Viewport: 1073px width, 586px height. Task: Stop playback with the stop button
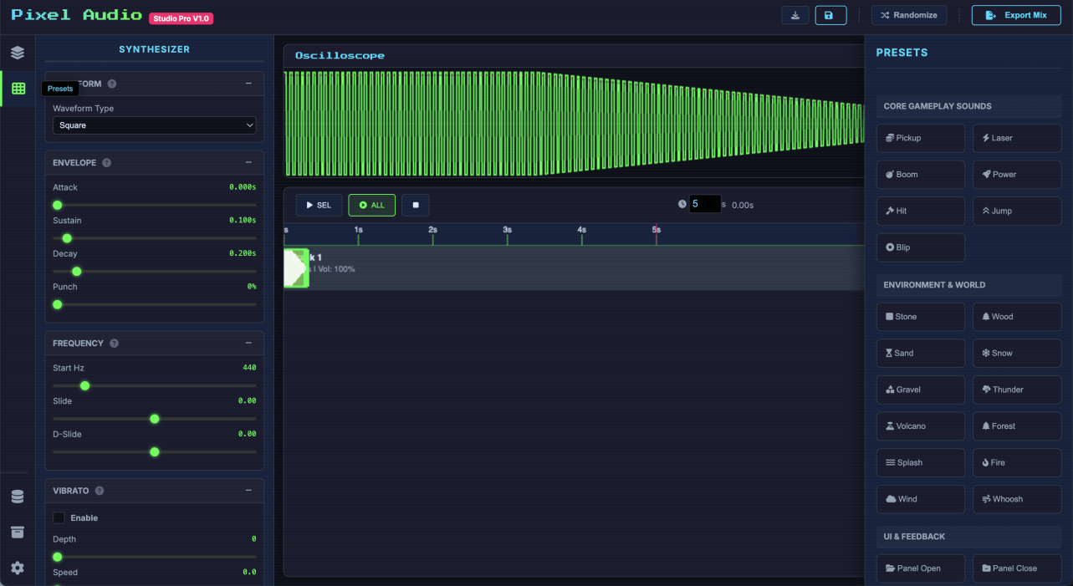coord(416,205)
